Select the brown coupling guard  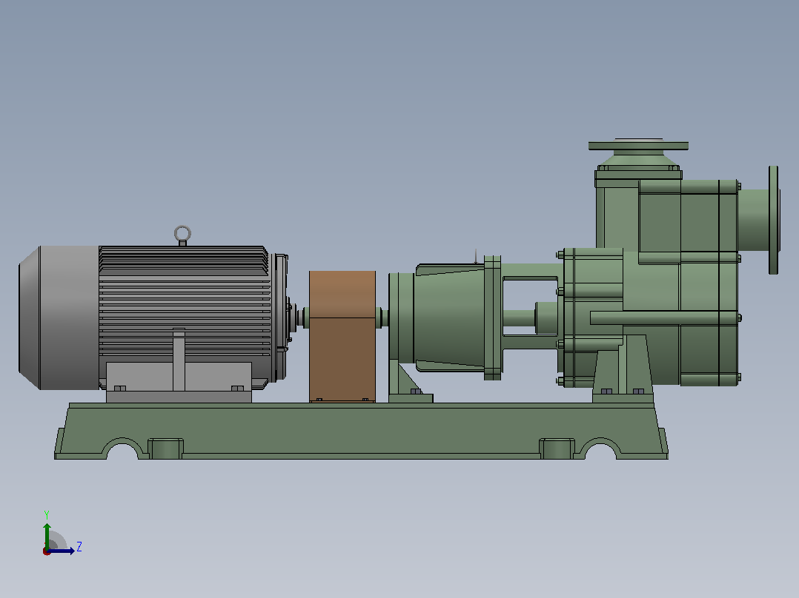tap(342, 336)
